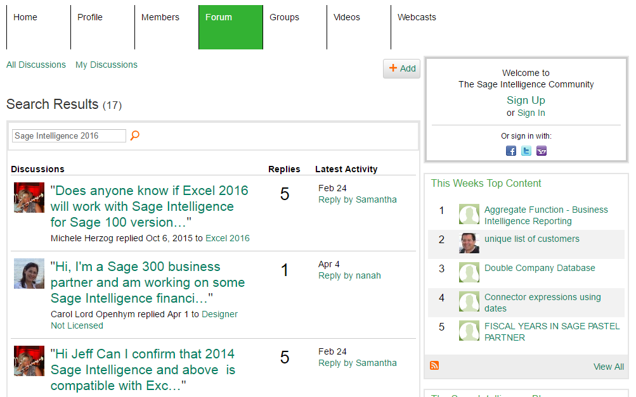Open avatar photo of Hi Jeff discussion

click(x=29, y=361)
